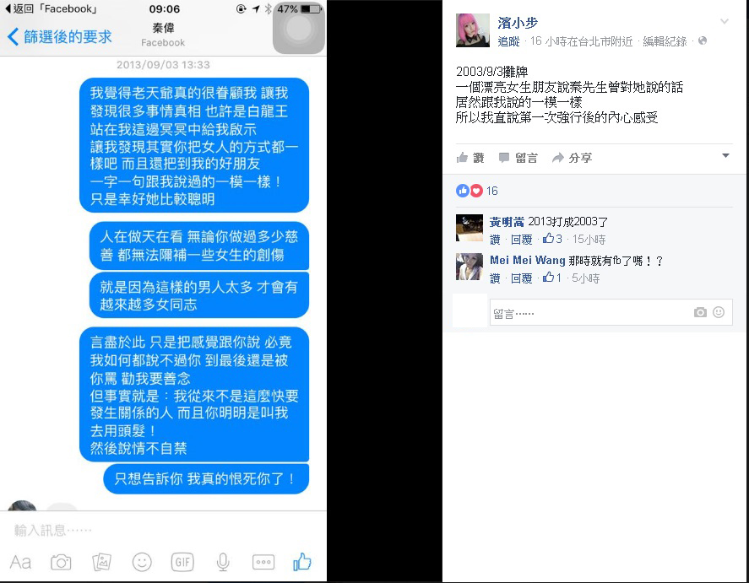Viewport: 749px width, 583px height.
Task: Go back to 篩選後的要求 list
Action: [60, 37]
